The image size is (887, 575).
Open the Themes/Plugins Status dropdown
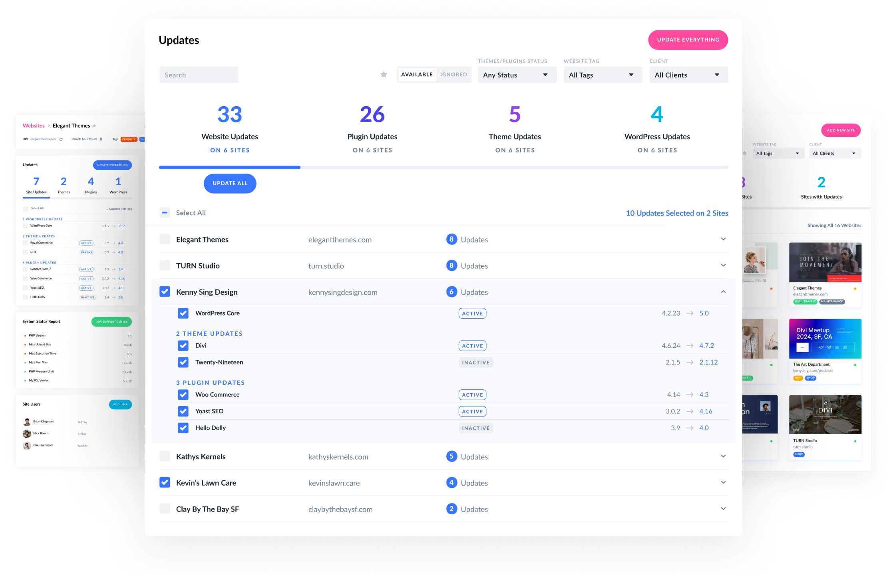515,74
